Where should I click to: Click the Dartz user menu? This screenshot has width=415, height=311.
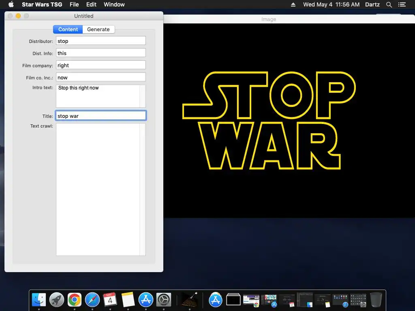(x=372, y=4)
